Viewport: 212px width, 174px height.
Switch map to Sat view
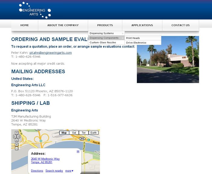coord(74,133)
